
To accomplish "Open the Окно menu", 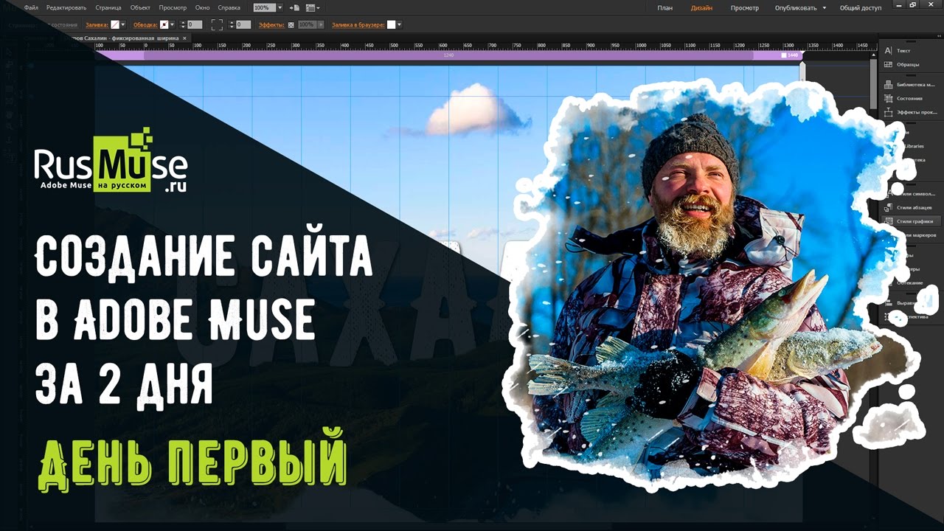I will pyautogui.click(x=202, y=7).
